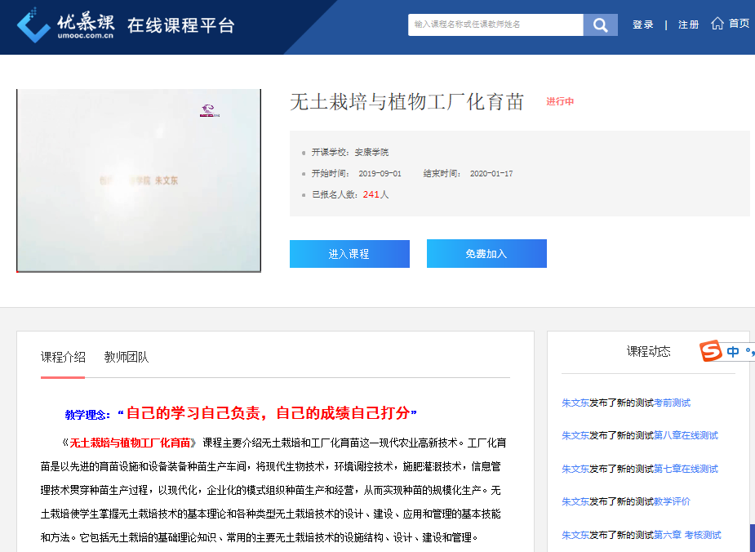Click the Sogou input method S icon
The width and height of the screenshot is (755, 552).
[711, 351]
